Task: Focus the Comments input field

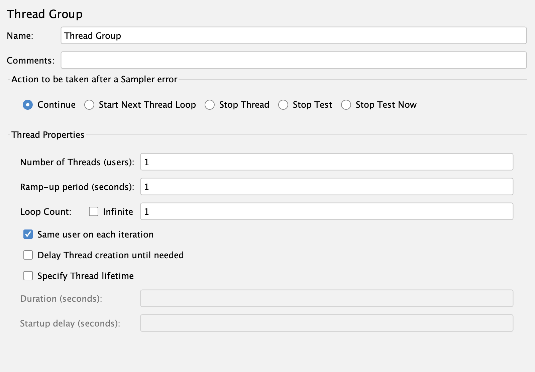Action: point(293,60)
